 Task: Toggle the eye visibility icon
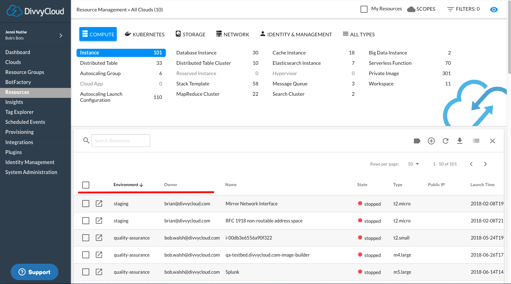click(494, 10)
